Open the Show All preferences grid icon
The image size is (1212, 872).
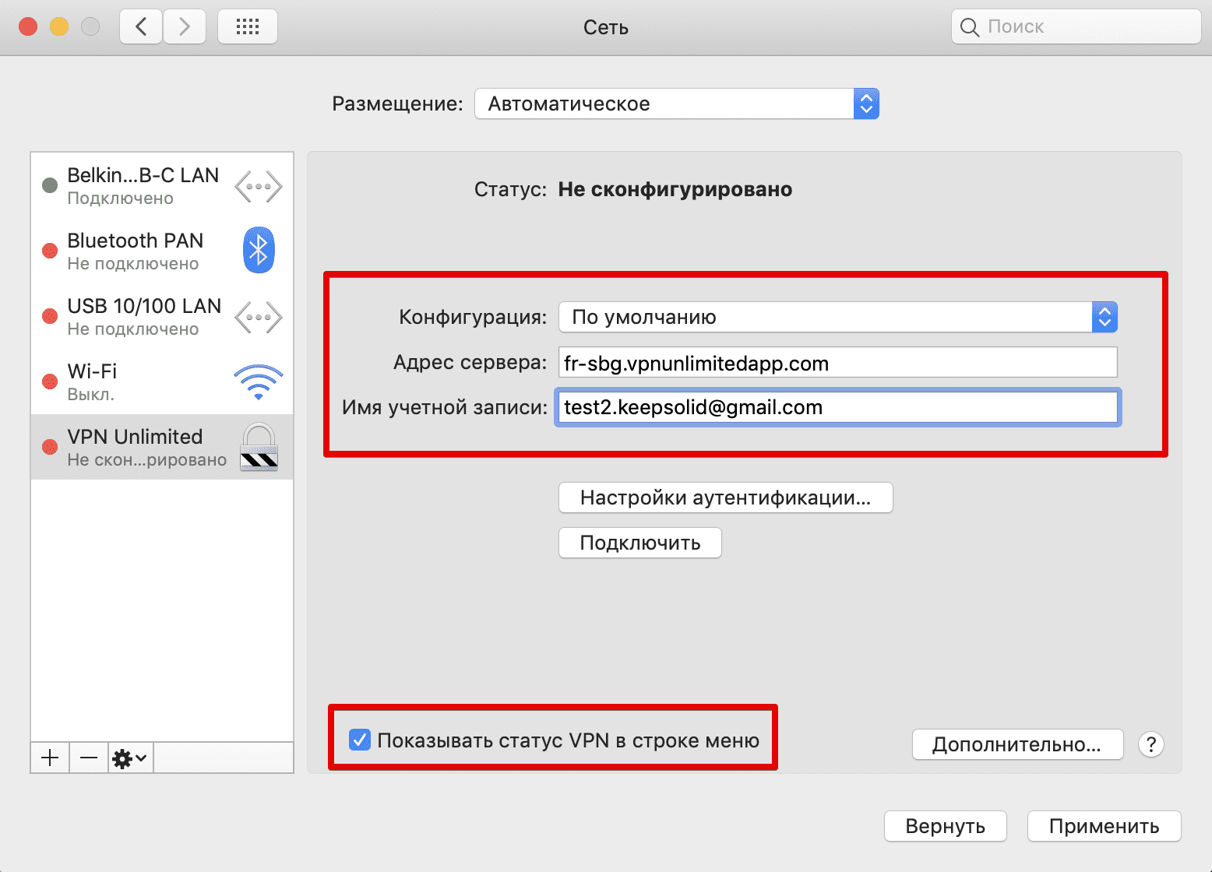(x=247, y=26)
